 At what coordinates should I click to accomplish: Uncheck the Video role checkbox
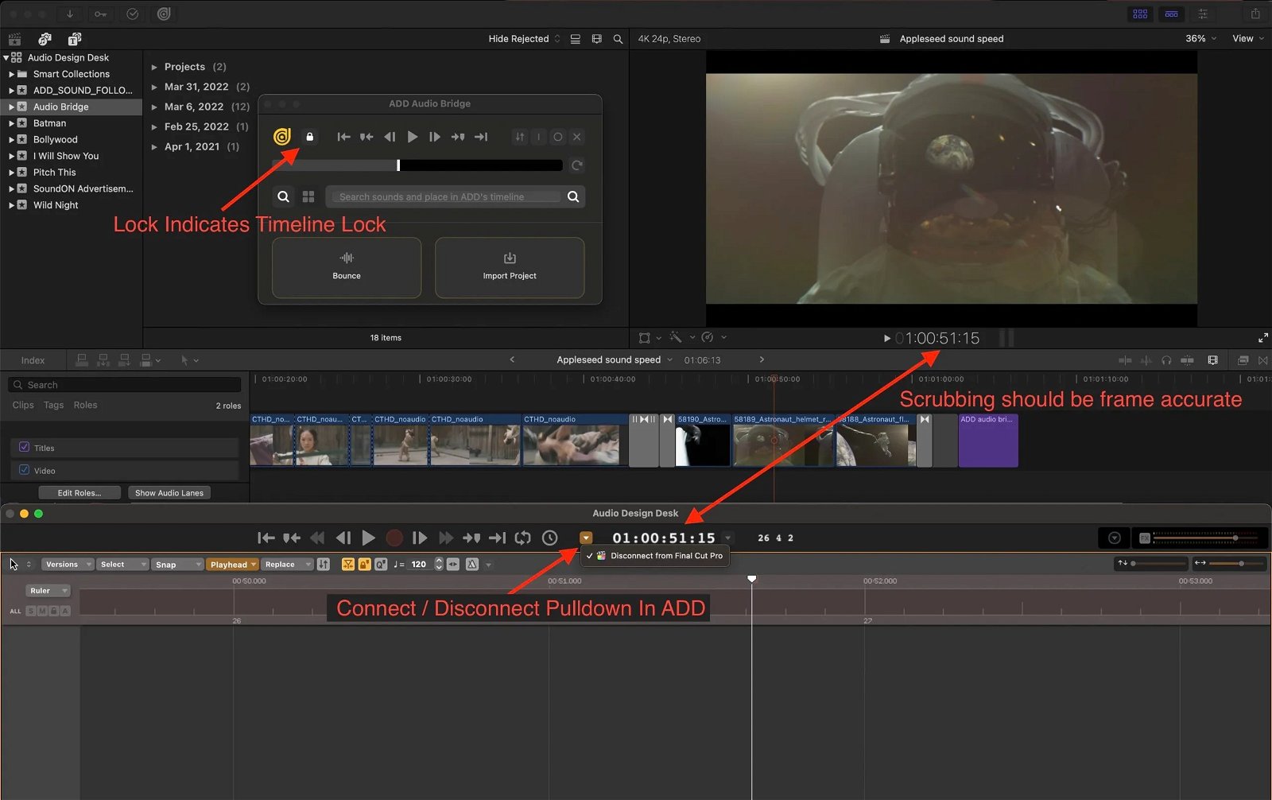(x=24, y=470)
